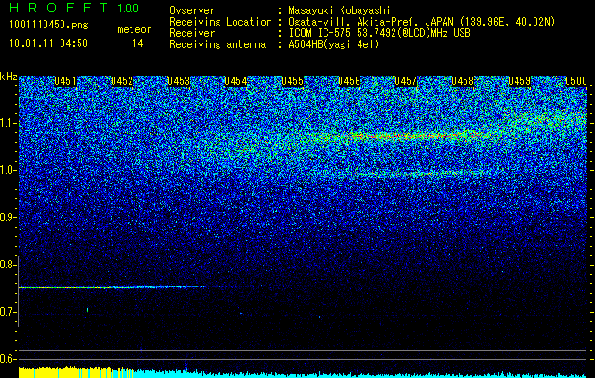
Task: Click the 0452 time marker
Action: pos(122,81)
